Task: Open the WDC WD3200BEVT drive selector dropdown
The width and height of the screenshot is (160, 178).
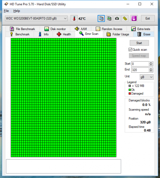Action: [36, 19]
